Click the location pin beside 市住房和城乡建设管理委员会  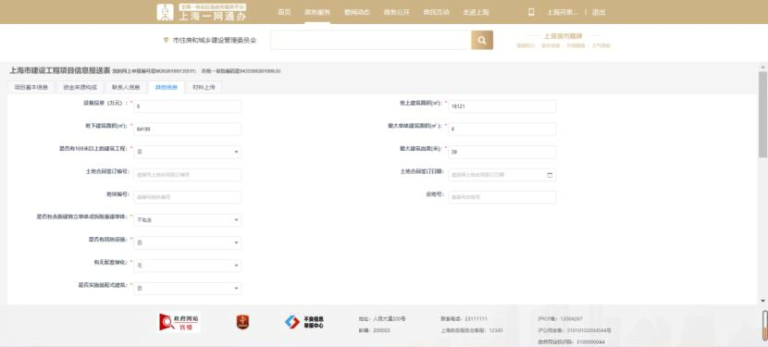tap(166, 40)
